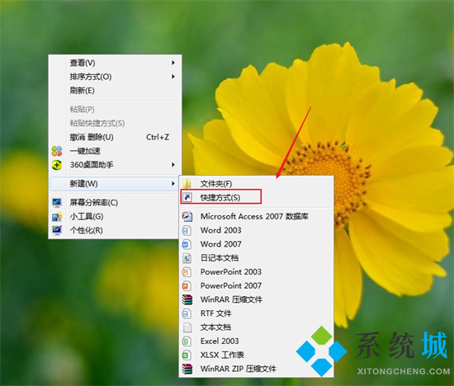Click the Microsoft Access 2007 database icon
Screen dimensions: 454x386
point(187,216)
